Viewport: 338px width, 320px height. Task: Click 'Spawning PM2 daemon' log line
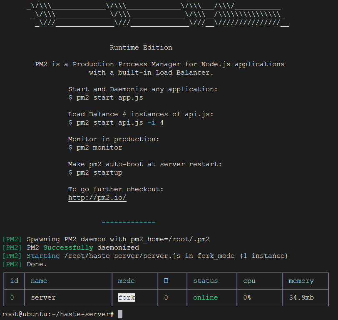106,239
